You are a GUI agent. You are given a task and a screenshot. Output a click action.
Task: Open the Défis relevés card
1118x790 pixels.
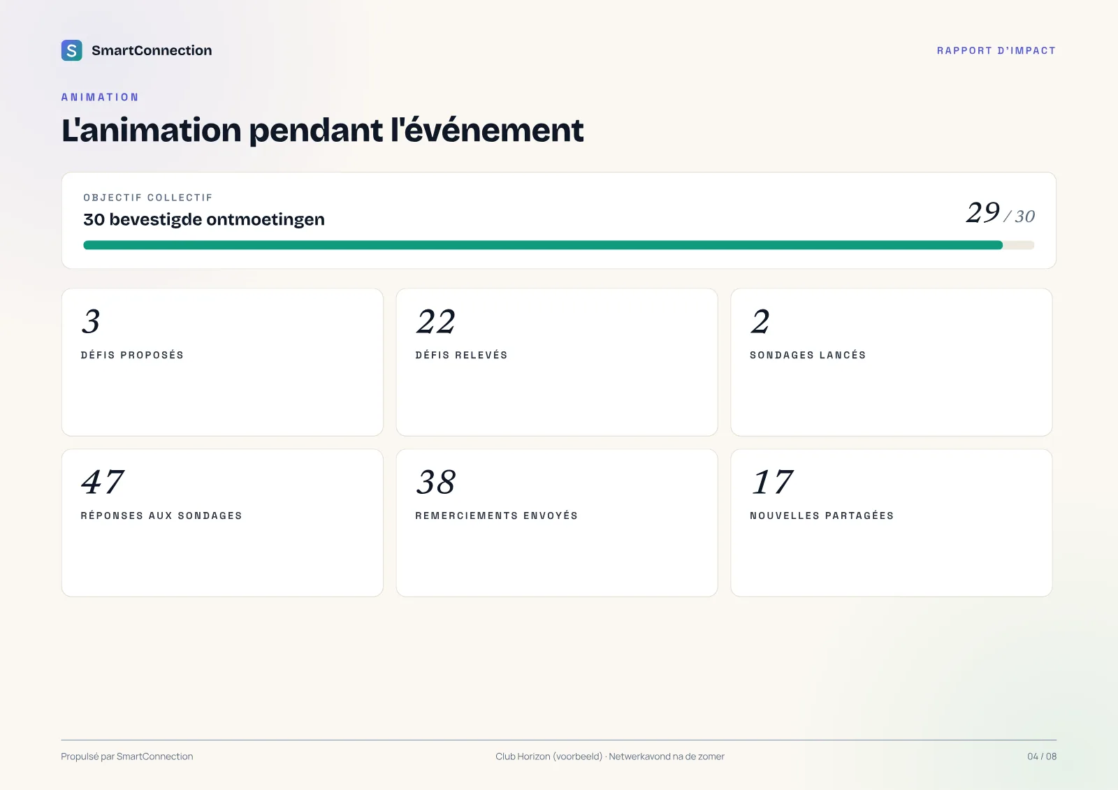557,363
